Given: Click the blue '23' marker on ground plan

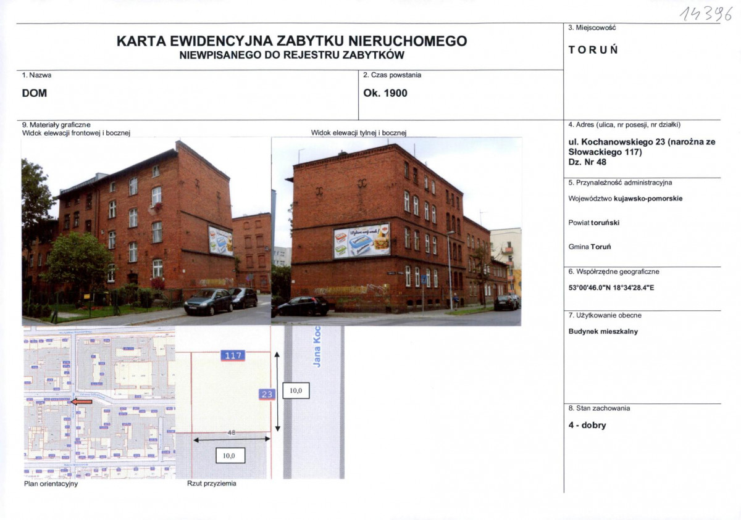Looking at the screenshot, I should (267, 394).
